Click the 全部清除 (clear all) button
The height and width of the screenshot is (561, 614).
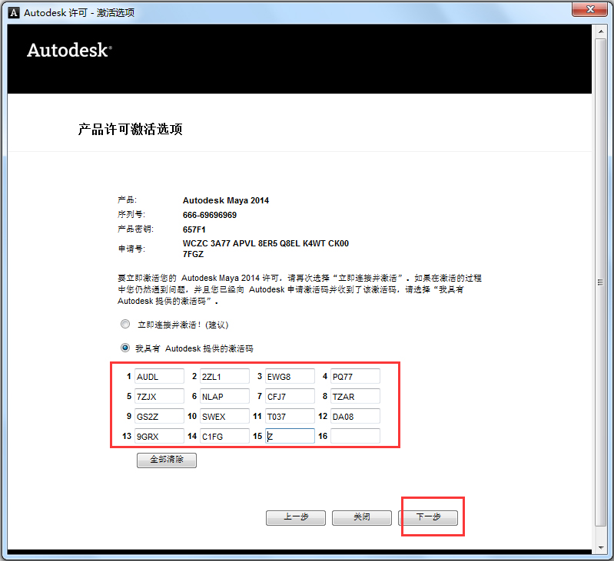pyautogui.click(x=167, y=460)
